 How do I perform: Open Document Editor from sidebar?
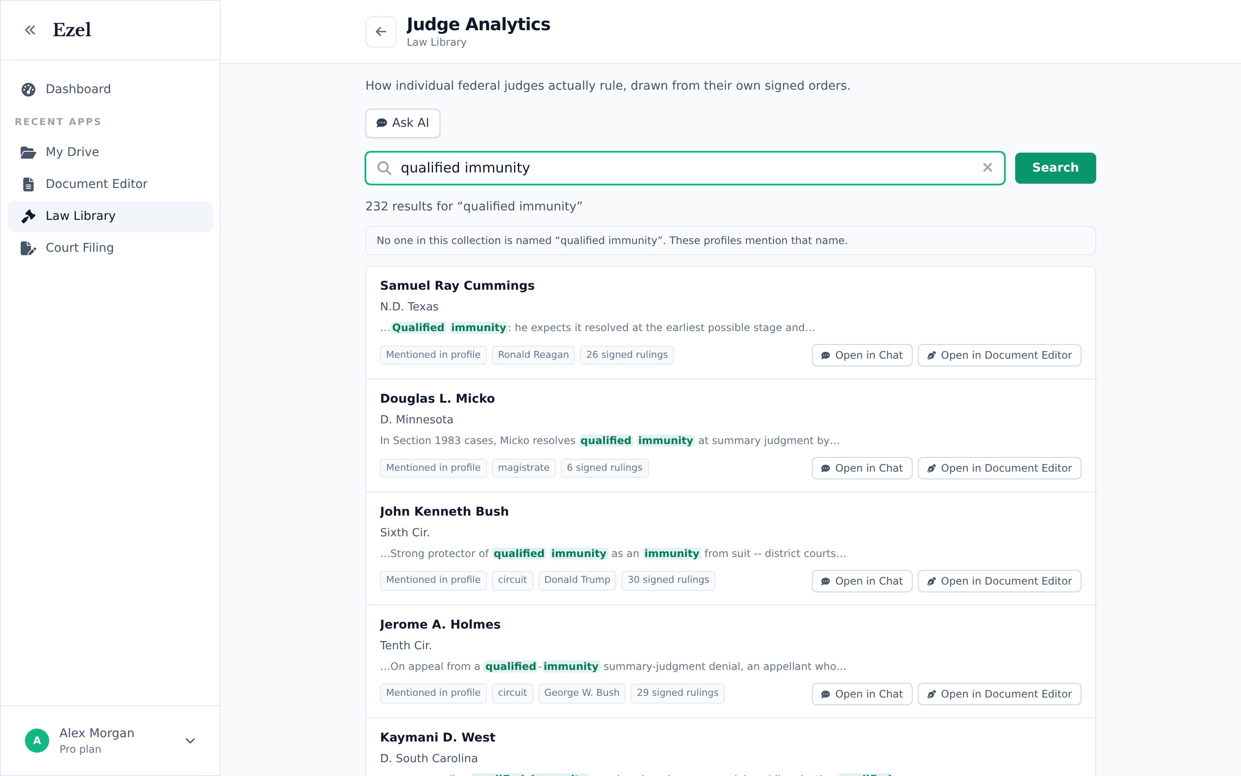point(110,184)
